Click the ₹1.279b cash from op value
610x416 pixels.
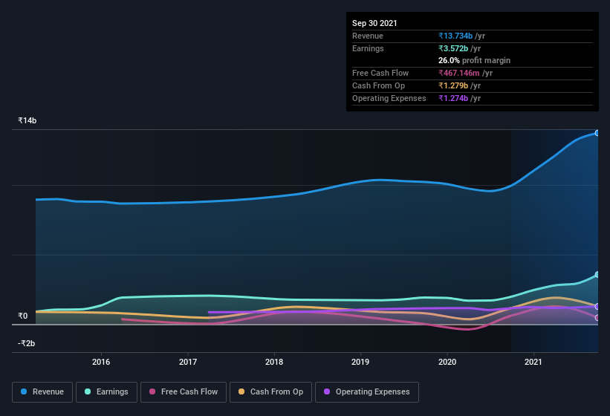453,85
